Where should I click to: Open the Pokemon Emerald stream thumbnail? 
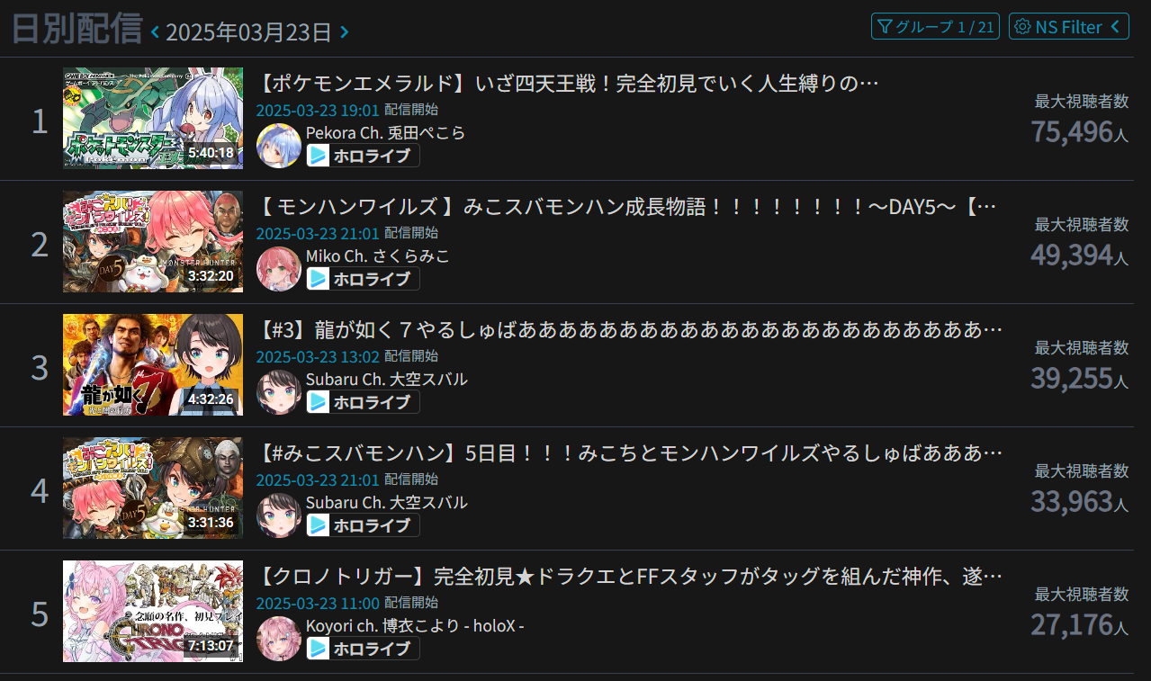(153, 118)
